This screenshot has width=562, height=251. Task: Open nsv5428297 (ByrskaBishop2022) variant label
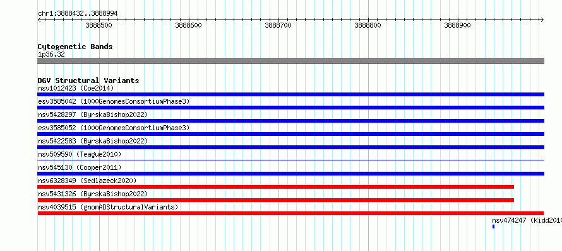click(x=93, y=114)
